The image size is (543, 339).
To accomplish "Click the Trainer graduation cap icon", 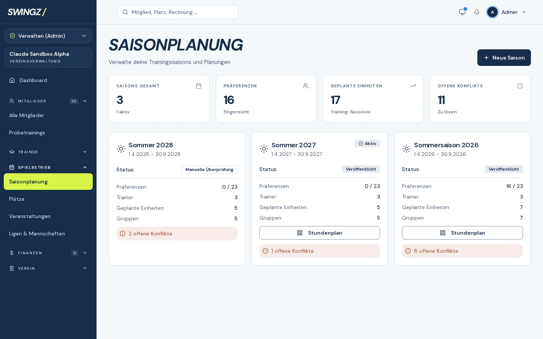I will coord(12,152).
